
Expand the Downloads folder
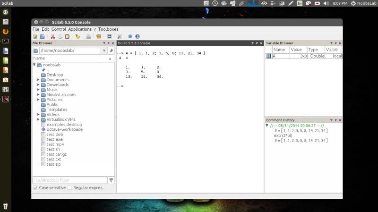38,85
